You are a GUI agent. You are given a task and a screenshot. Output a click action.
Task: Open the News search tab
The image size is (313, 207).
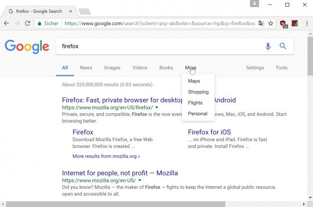[86, 68]
